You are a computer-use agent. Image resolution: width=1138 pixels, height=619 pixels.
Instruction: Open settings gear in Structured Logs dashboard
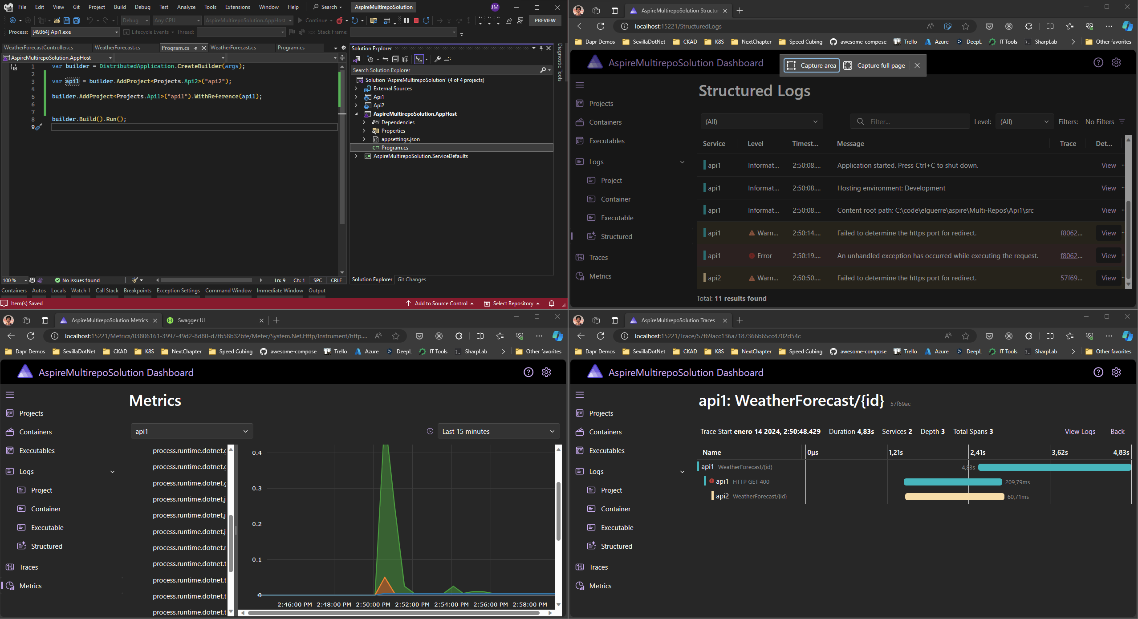(1116, 63)
